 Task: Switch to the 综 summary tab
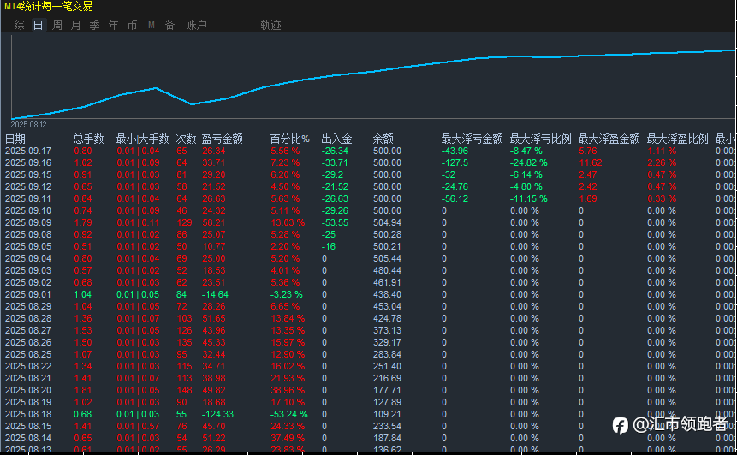19,25
